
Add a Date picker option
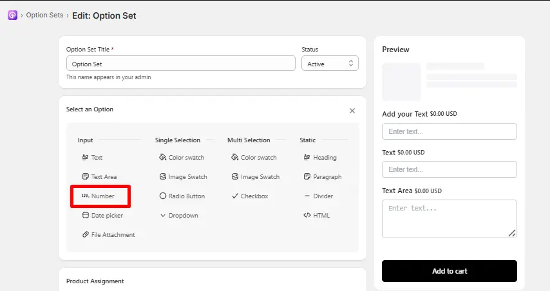102,215
